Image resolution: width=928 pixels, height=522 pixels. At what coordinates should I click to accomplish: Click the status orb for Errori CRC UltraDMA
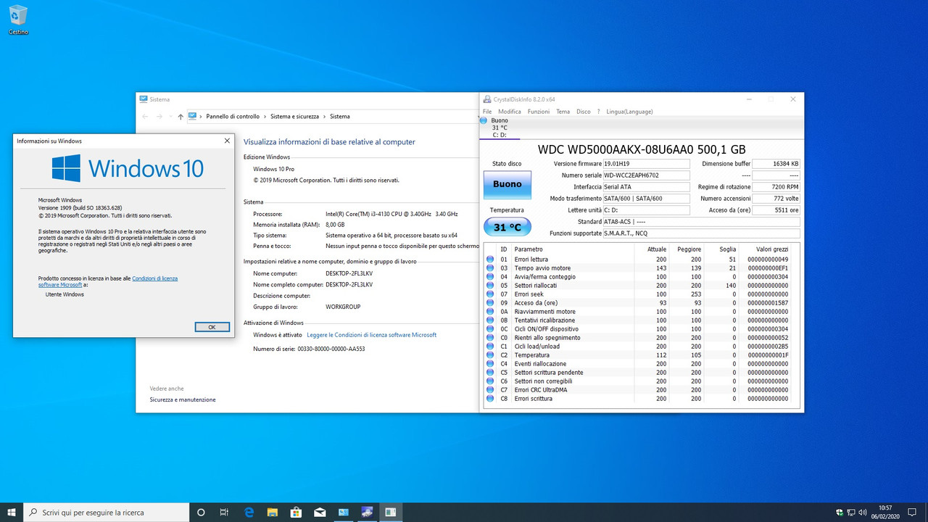point(489,390)
